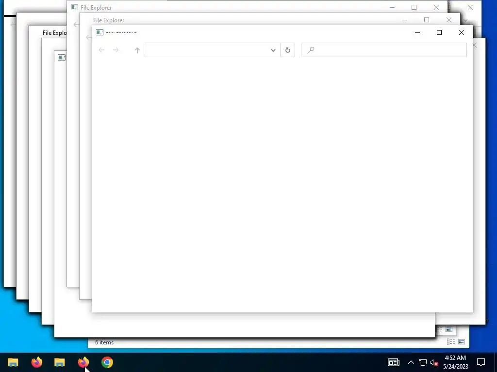497x372 pixels.
Task: Select the topmost background 'File Explorer' title text
Action: (x=96, y=8)
